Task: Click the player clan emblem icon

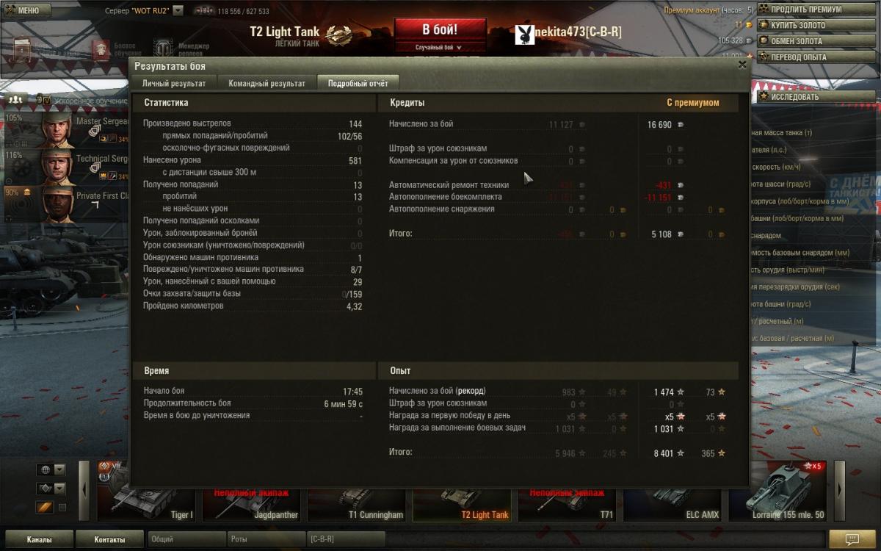Action: [524, 34]
